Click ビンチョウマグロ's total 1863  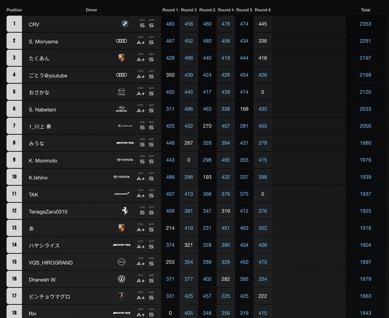[365, 296]
